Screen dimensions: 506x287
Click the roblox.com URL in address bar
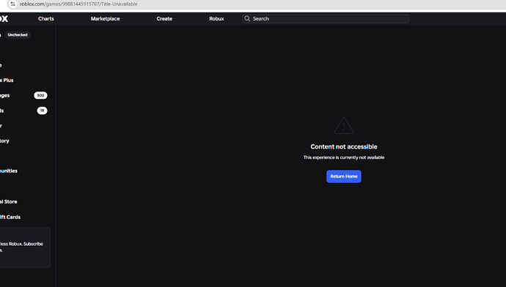(78, 4)
